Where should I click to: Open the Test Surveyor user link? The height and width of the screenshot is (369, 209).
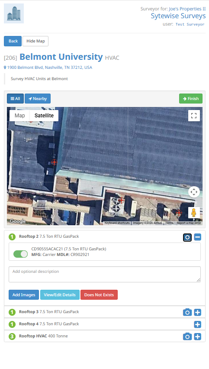[x=190, y=24]
